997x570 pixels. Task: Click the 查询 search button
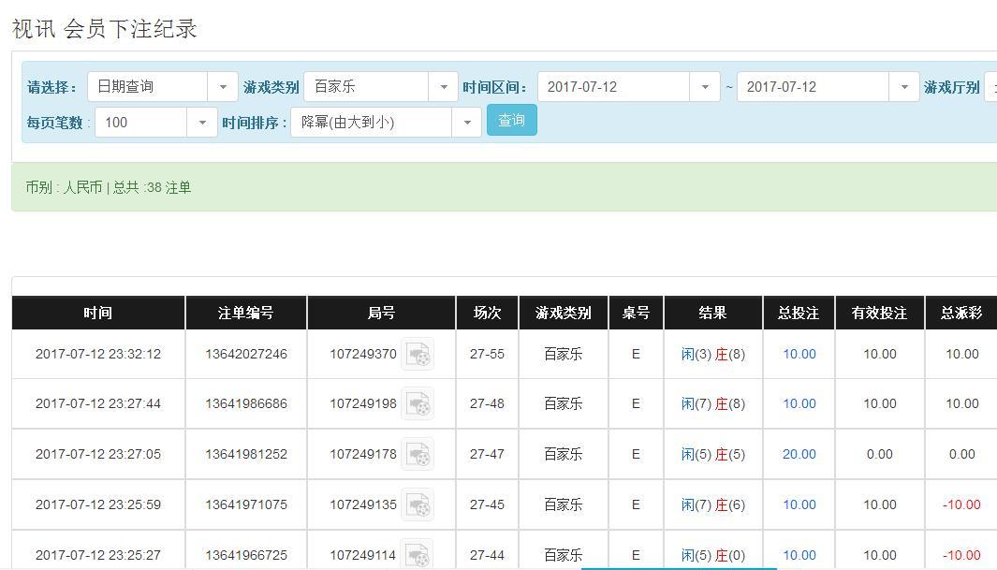pos(512,120)
